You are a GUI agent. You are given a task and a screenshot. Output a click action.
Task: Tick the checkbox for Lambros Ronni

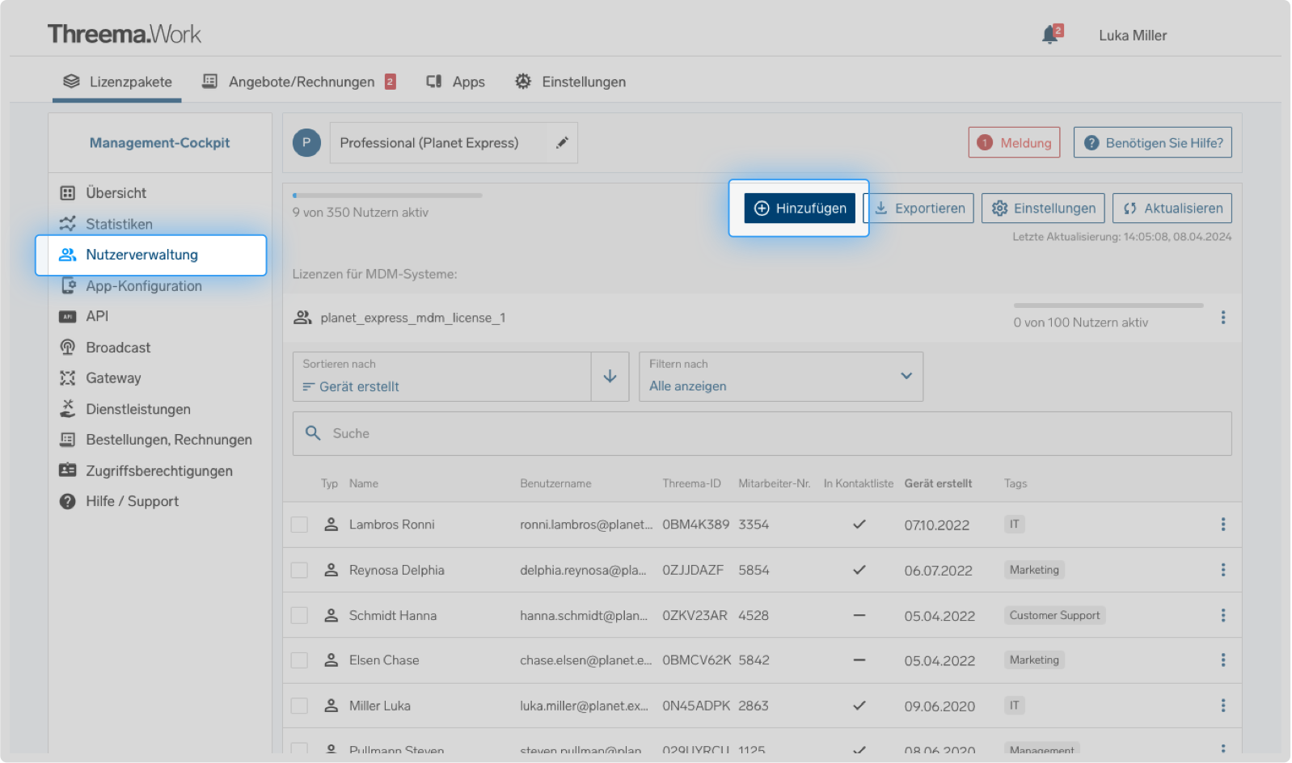coord(299,525)
